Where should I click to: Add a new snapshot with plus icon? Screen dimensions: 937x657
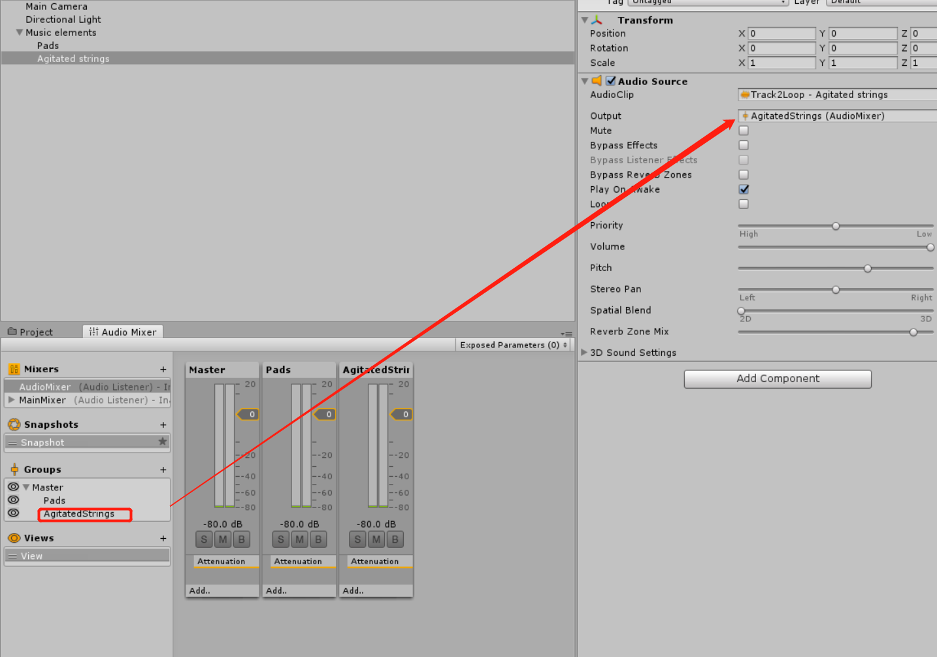pyautogui.click(x=163, y=425)
